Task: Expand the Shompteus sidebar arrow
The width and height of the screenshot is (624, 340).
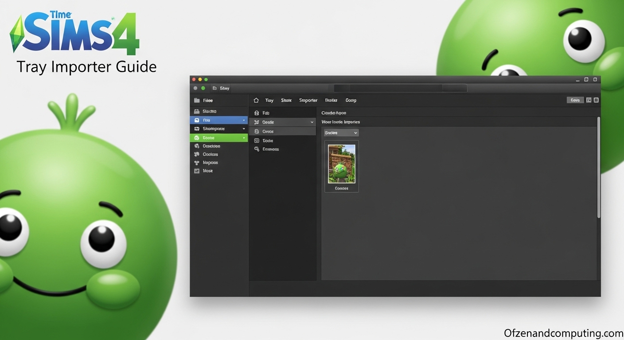Action: 244,129
